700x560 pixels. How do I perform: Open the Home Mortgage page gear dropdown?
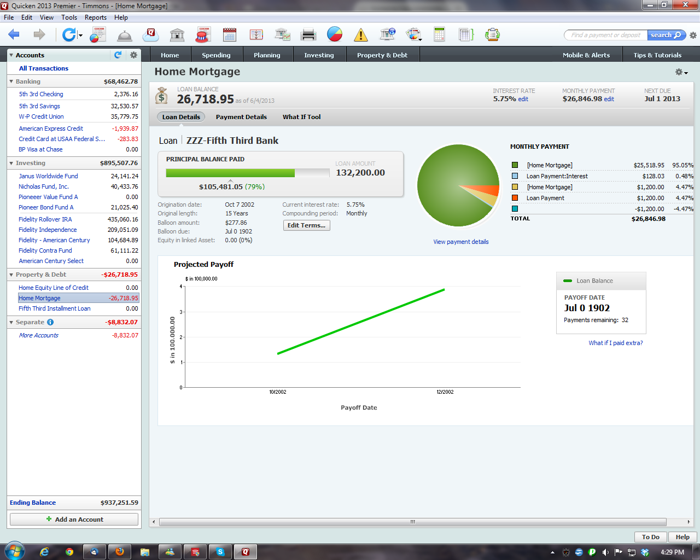(x=681, y=72)
